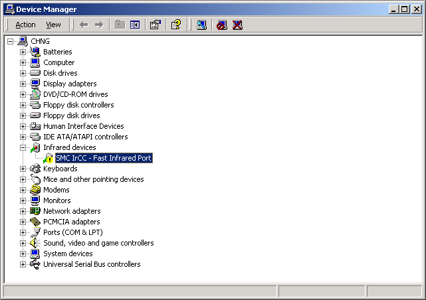Open the View menu

[53, 25]
